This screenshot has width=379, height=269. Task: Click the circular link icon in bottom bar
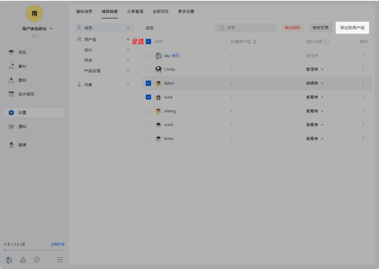[37, 260]
